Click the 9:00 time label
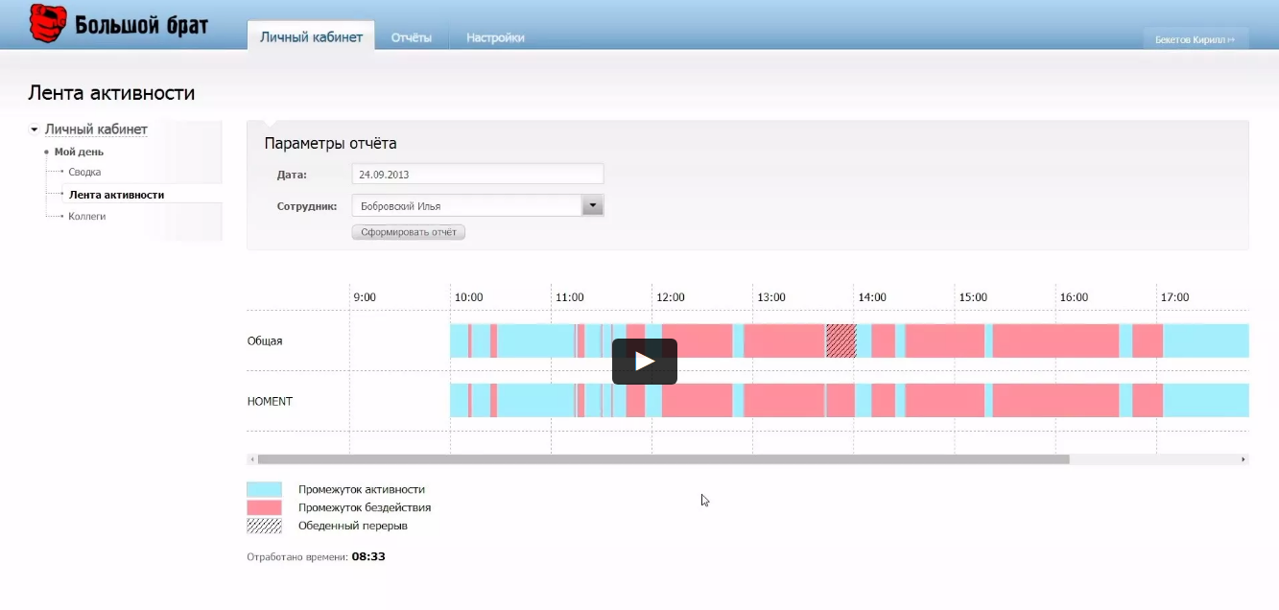The width and height of the screenshot is (1279, 610). pos(365,297)
